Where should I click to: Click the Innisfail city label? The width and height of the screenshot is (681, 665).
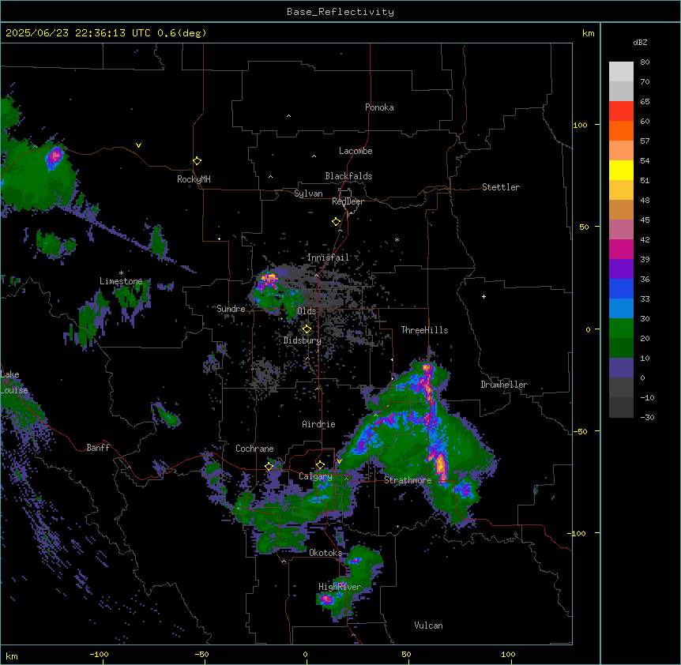click(x=328, y=257)
